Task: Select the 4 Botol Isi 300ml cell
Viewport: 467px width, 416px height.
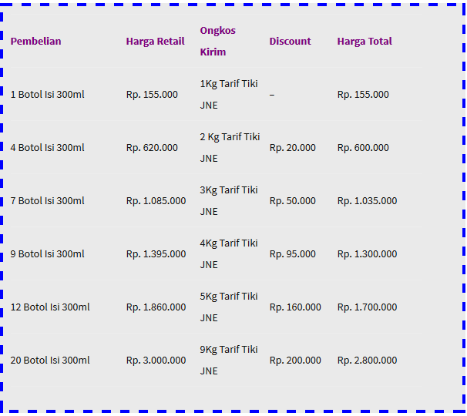Action: (x=47, y=147)
